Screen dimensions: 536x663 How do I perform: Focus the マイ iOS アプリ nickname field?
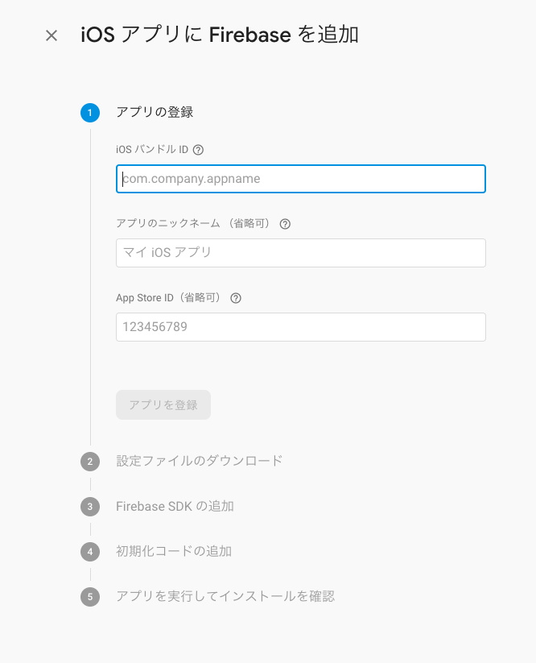300,252
